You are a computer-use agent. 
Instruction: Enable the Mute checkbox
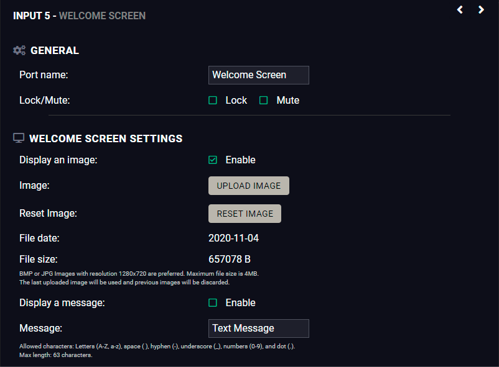(264, 101)
